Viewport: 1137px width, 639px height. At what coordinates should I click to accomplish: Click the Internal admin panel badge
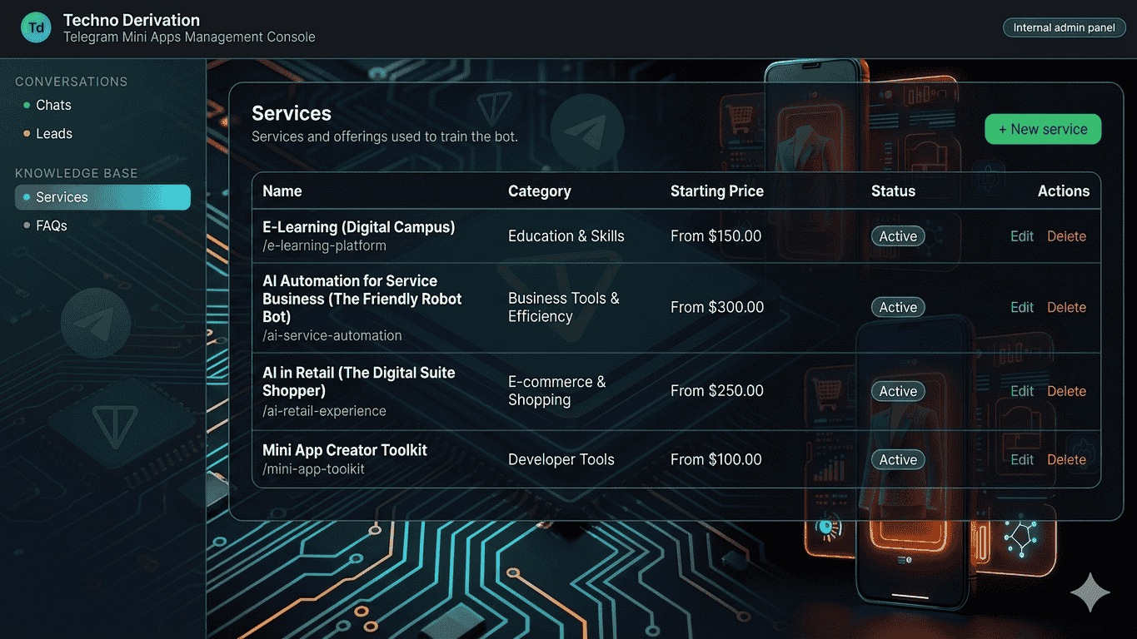click(x=1064, y=27)
